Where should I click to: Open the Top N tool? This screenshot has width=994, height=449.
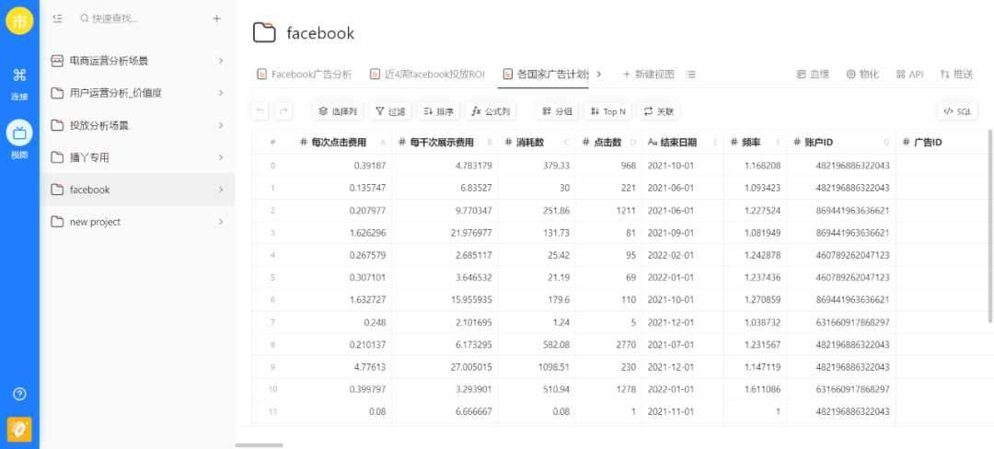click(608, 111)
